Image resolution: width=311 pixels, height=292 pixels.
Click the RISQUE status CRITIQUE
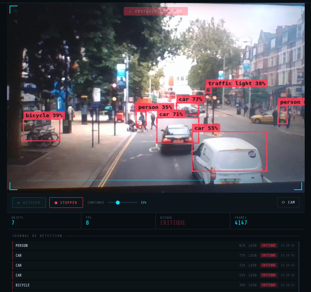[173, 223]
